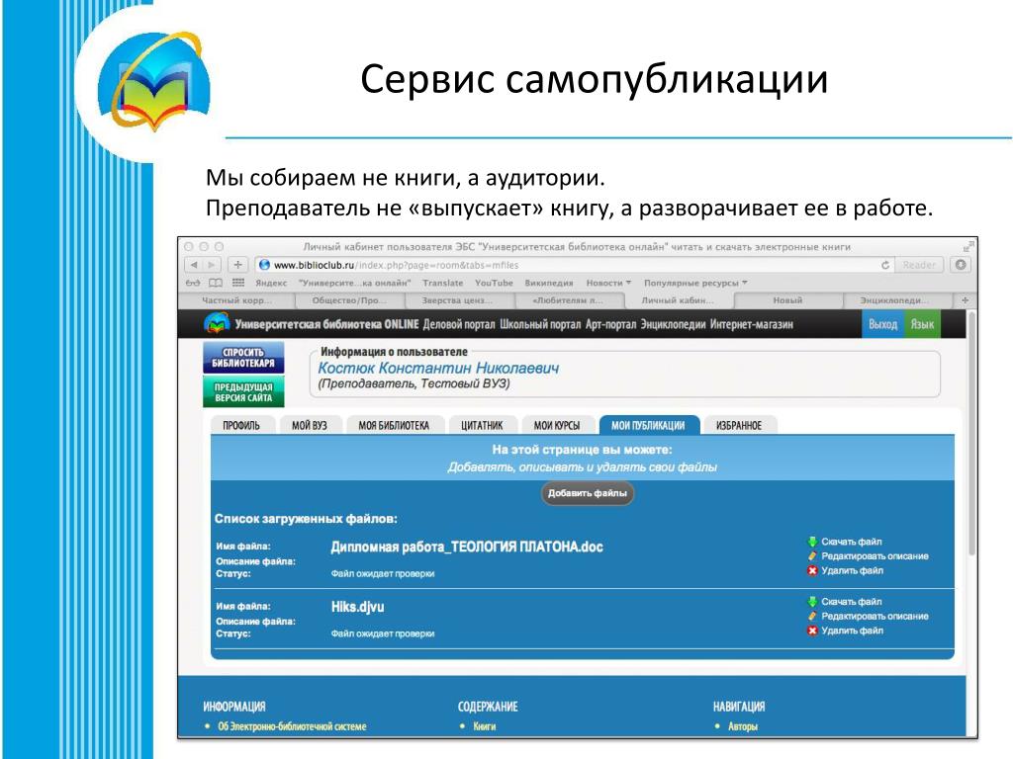Open the YouTube bookmark
Screen dimensions: 1013x759
494,283
